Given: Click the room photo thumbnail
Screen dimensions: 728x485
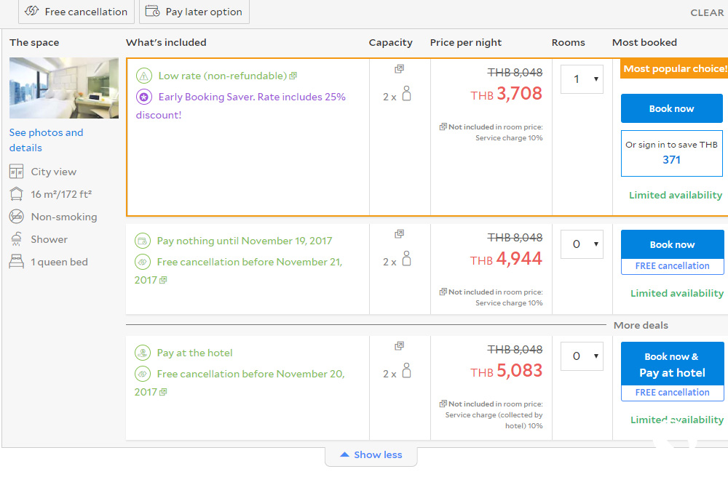Looking at the screenshot, I should pyautogui.click(x=63, y=88).
